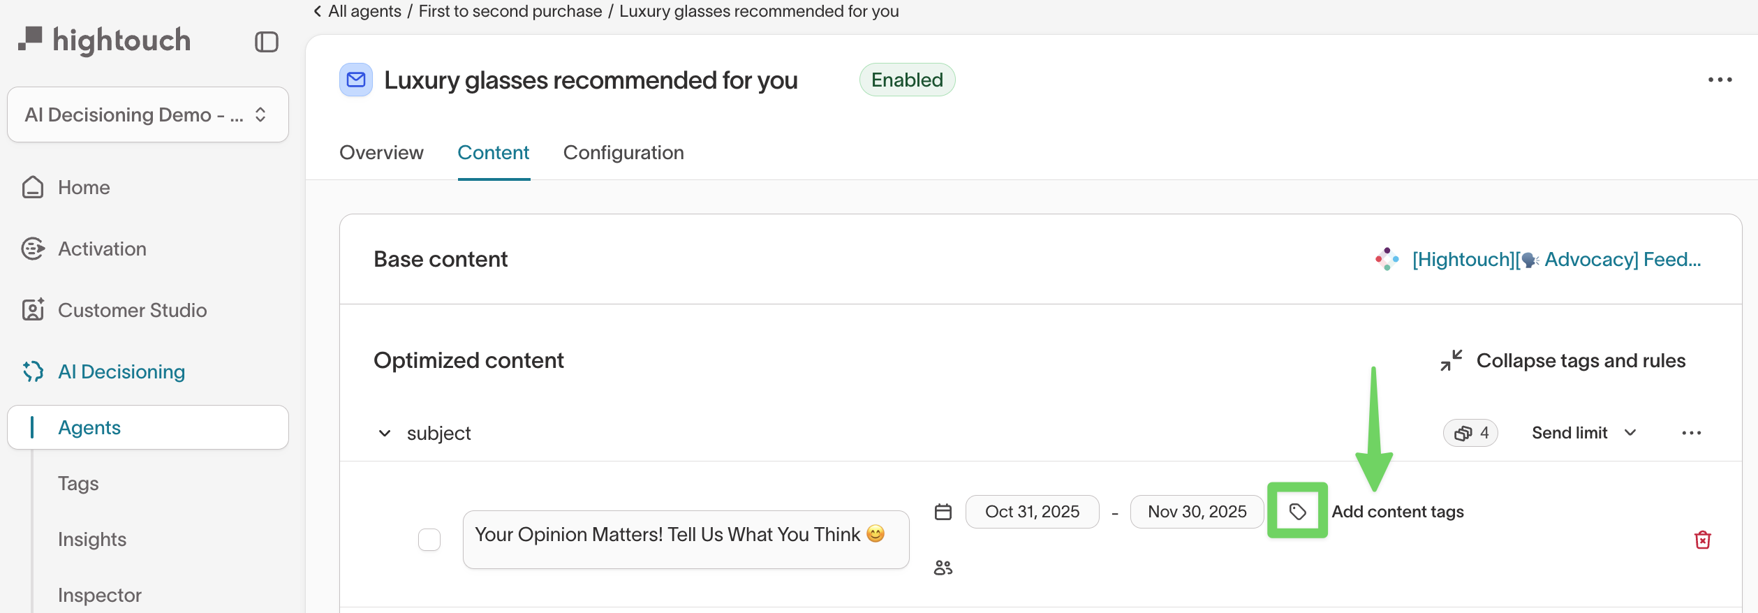The height and width of the screenshot is (613, 1758).
Task: Click Collapse tags and rules
Action: (x=1564, y=360)
